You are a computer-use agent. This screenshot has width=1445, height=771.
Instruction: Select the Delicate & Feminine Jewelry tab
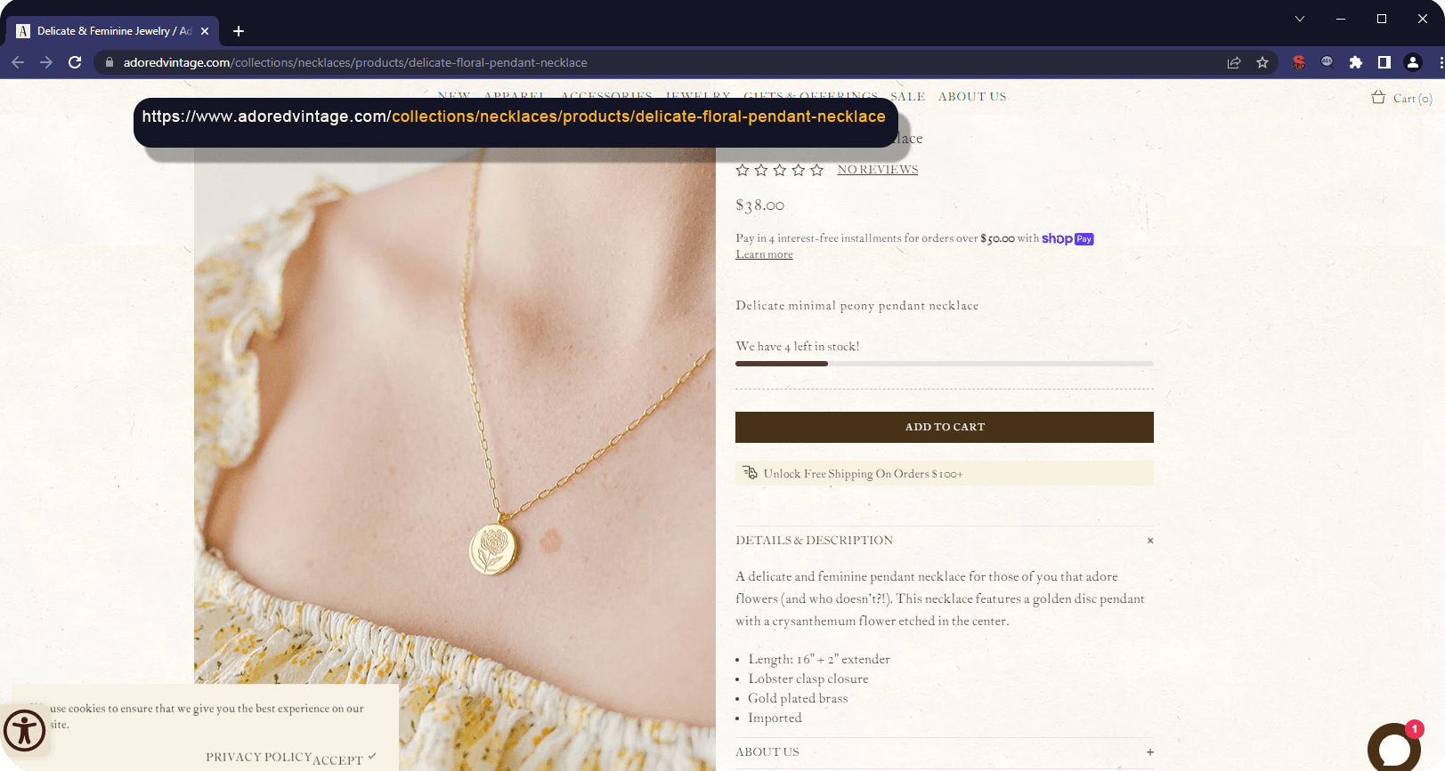(x=113, y=31)
